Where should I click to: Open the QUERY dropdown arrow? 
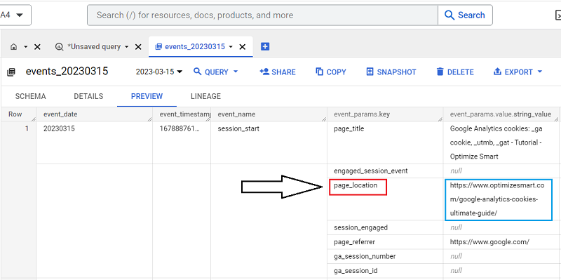click(236, 72)
